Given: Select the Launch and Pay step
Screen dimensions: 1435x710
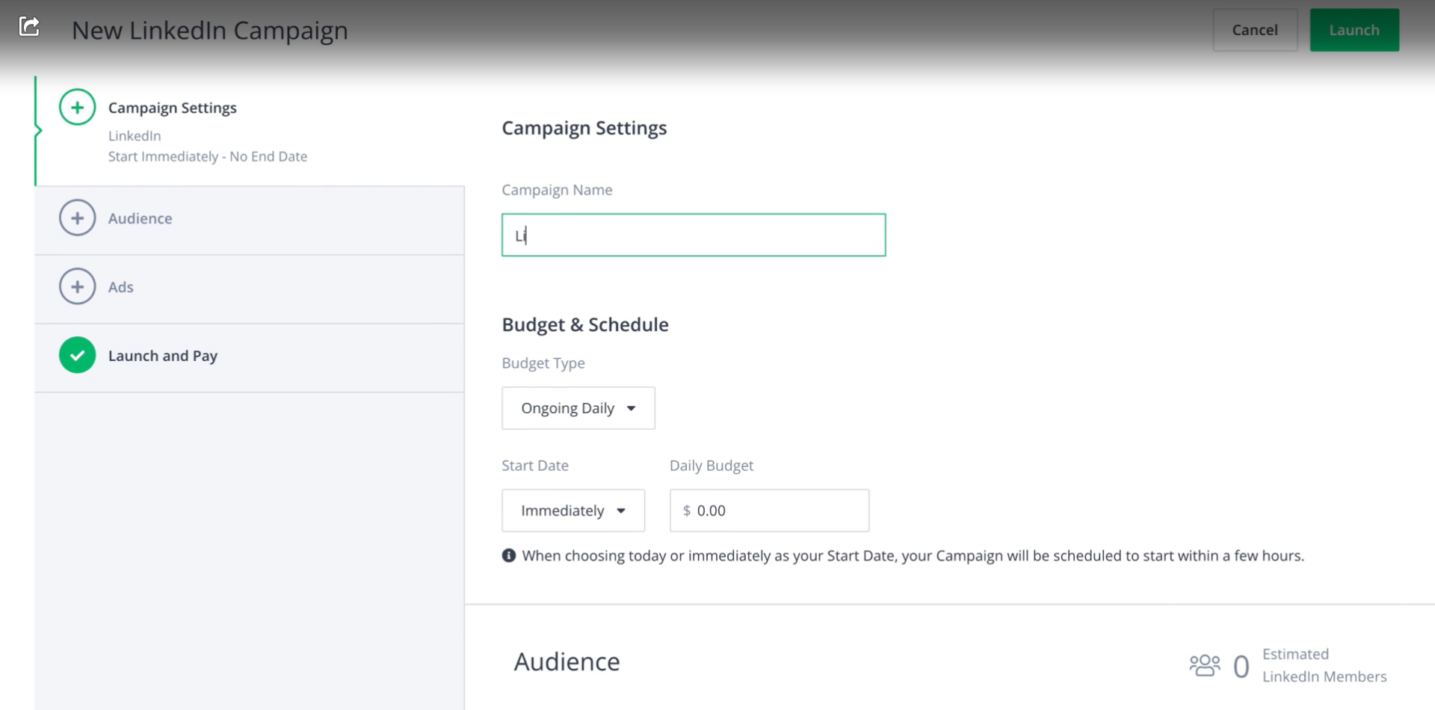Looking at the screenshot, I should tap(163, 355).
